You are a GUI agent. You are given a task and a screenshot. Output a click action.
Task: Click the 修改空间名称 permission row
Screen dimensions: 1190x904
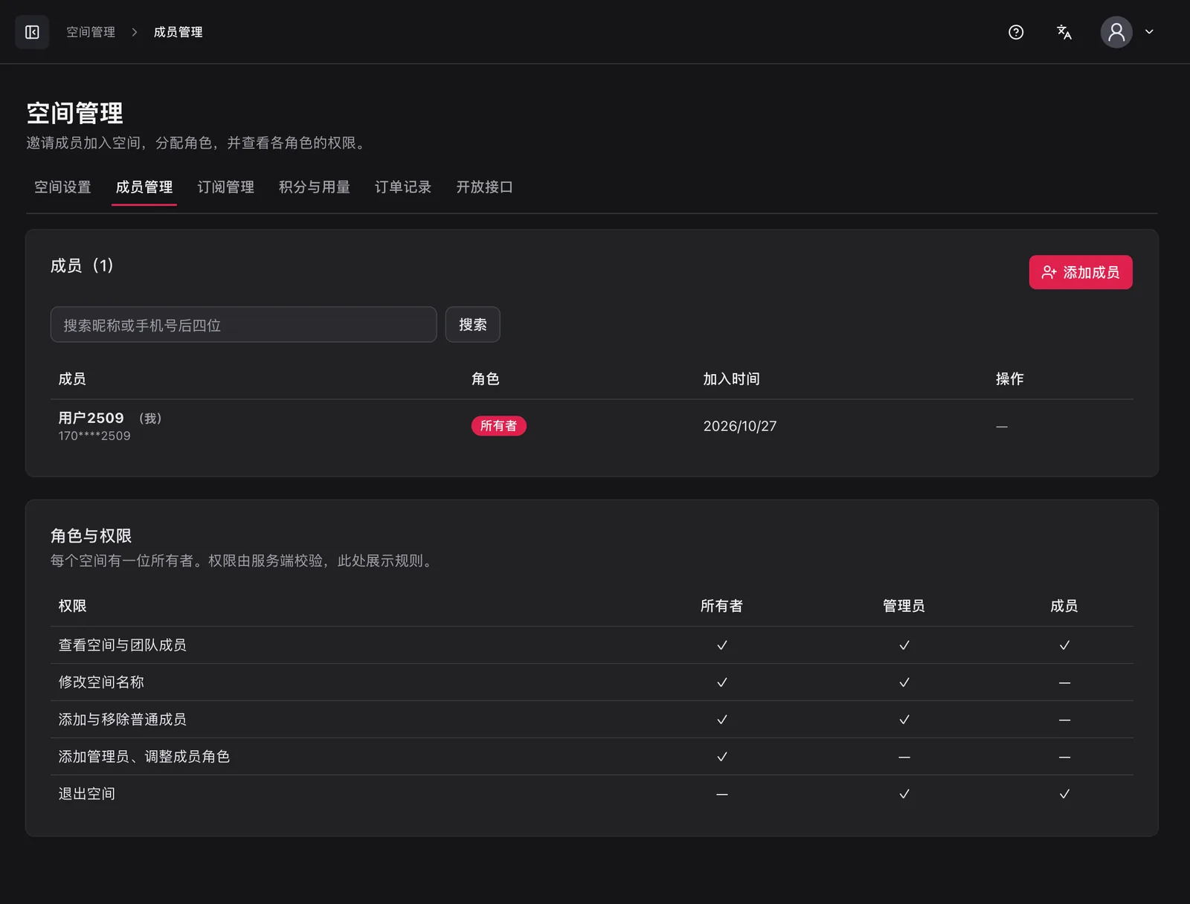592,682
